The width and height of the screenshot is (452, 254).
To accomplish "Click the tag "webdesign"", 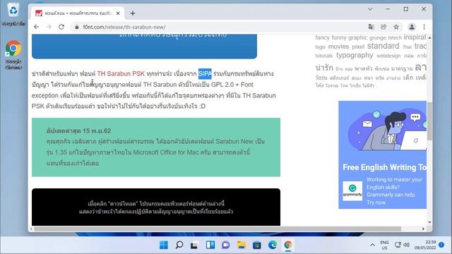I will (388, 56).
